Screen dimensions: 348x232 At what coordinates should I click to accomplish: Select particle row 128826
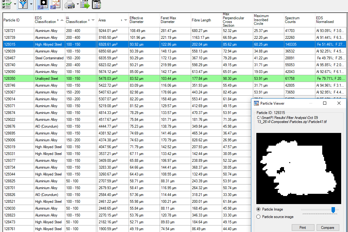click(x=127, y=195)
